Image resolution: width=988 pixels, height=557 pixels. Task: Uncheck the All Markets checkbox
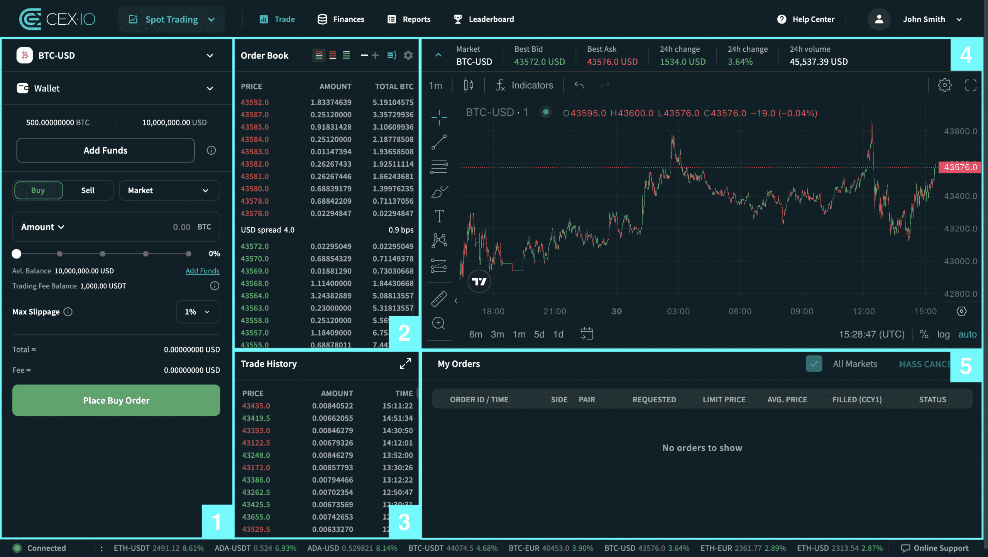(814, 363)
